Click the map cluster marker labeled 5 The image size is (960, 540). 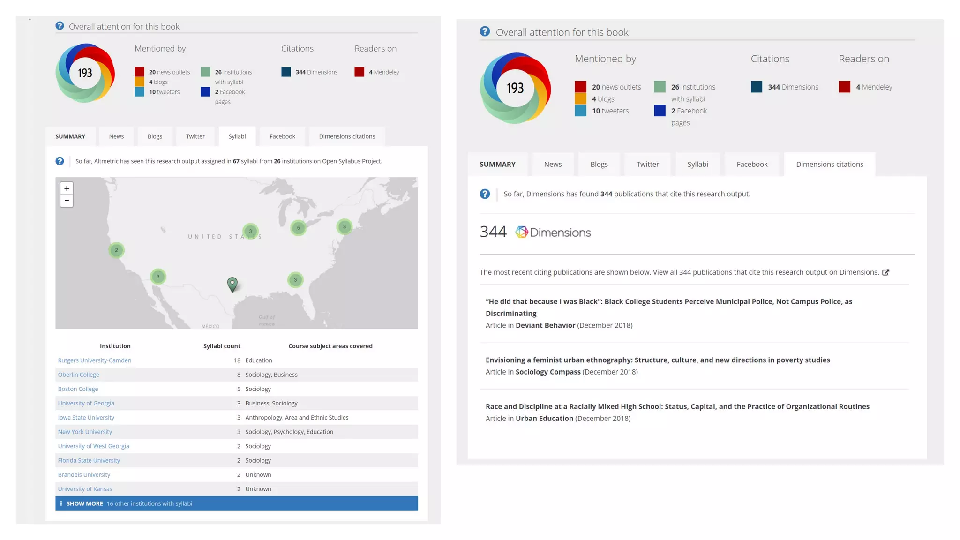298,228
